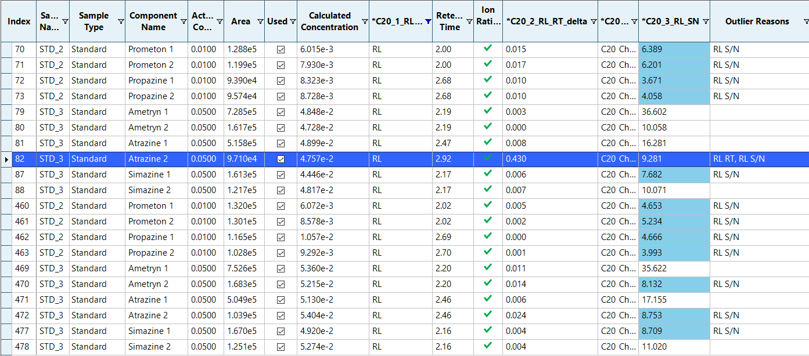
Task: Click the Ion Ratio checkmark for row 478
Action: pos(488,346)
